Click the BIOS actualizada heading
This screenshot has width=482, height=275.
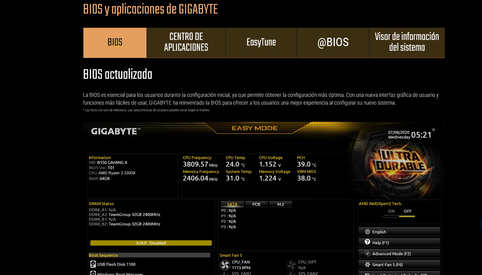pos(118,74)
